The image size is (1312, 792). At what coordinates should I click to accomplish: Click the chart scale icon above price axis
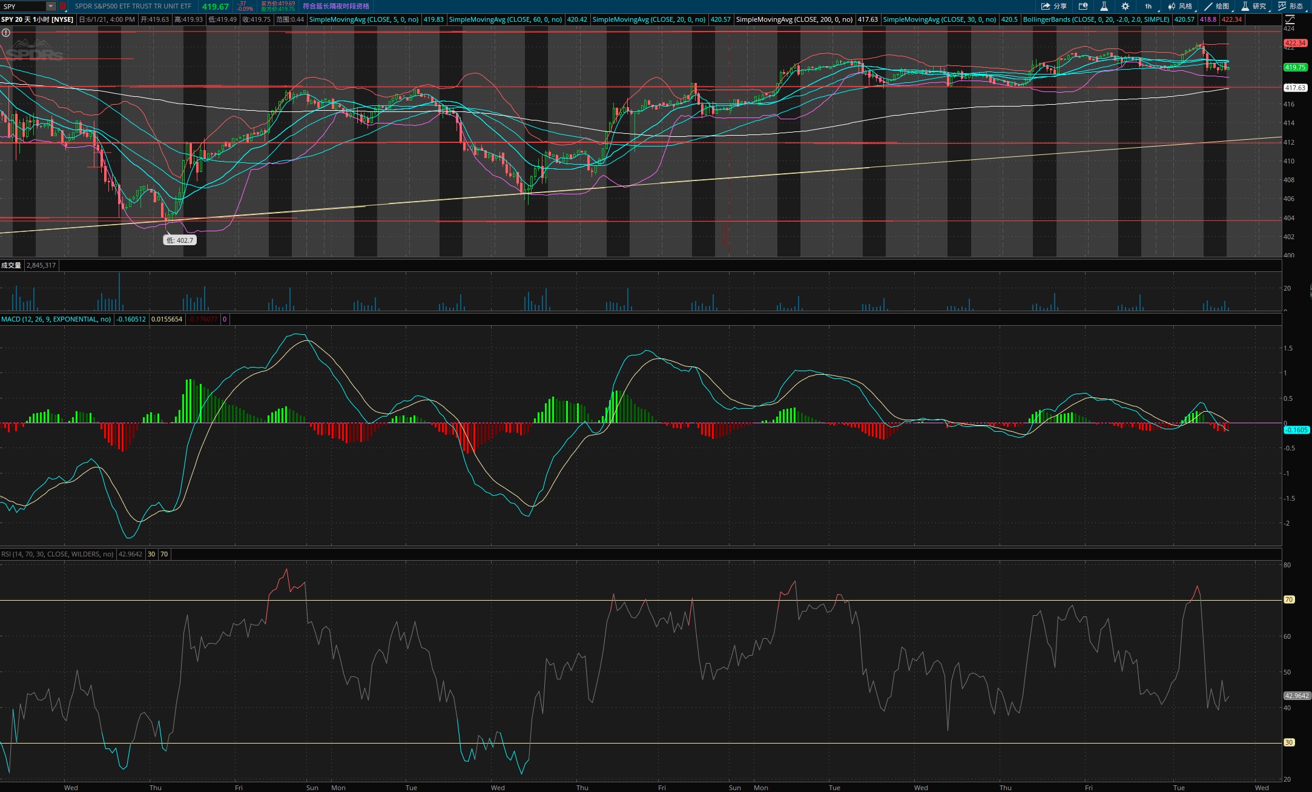click(x=1290, y=19)
